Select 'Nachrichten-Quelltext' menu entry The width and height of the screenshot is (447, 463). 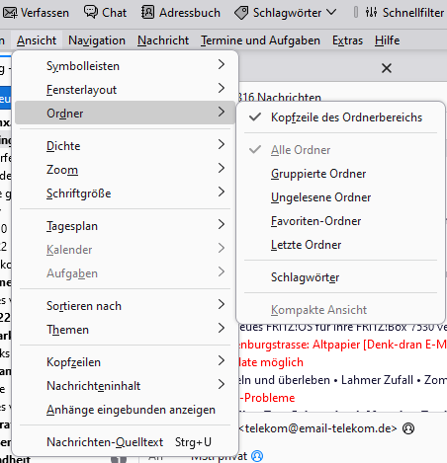point(125,442)
